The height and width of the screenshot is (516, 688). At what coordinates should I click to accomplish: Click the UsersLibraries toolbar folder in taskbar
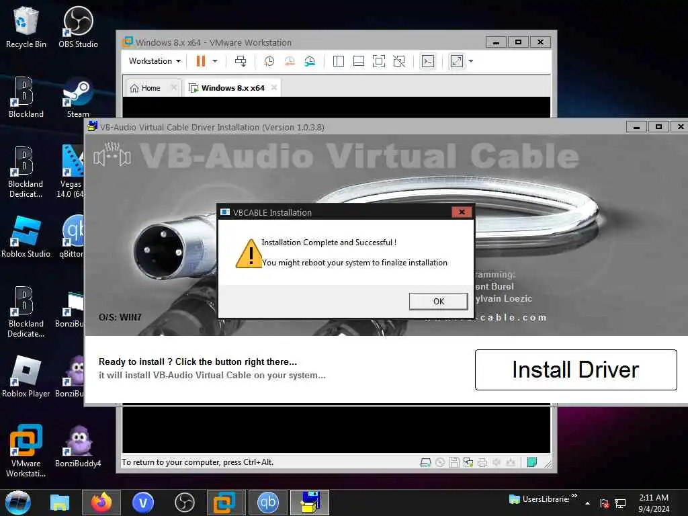pos(540,499)
